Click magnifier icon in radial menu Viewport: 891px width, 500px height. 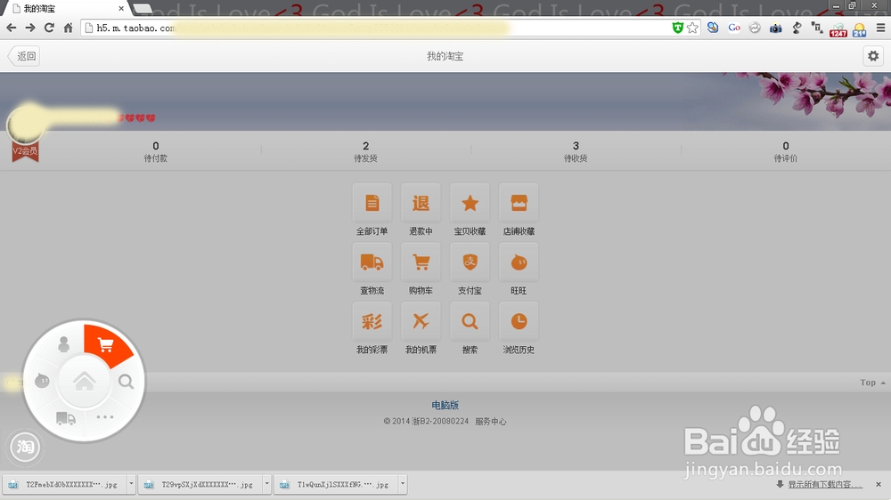pos(127,382)
